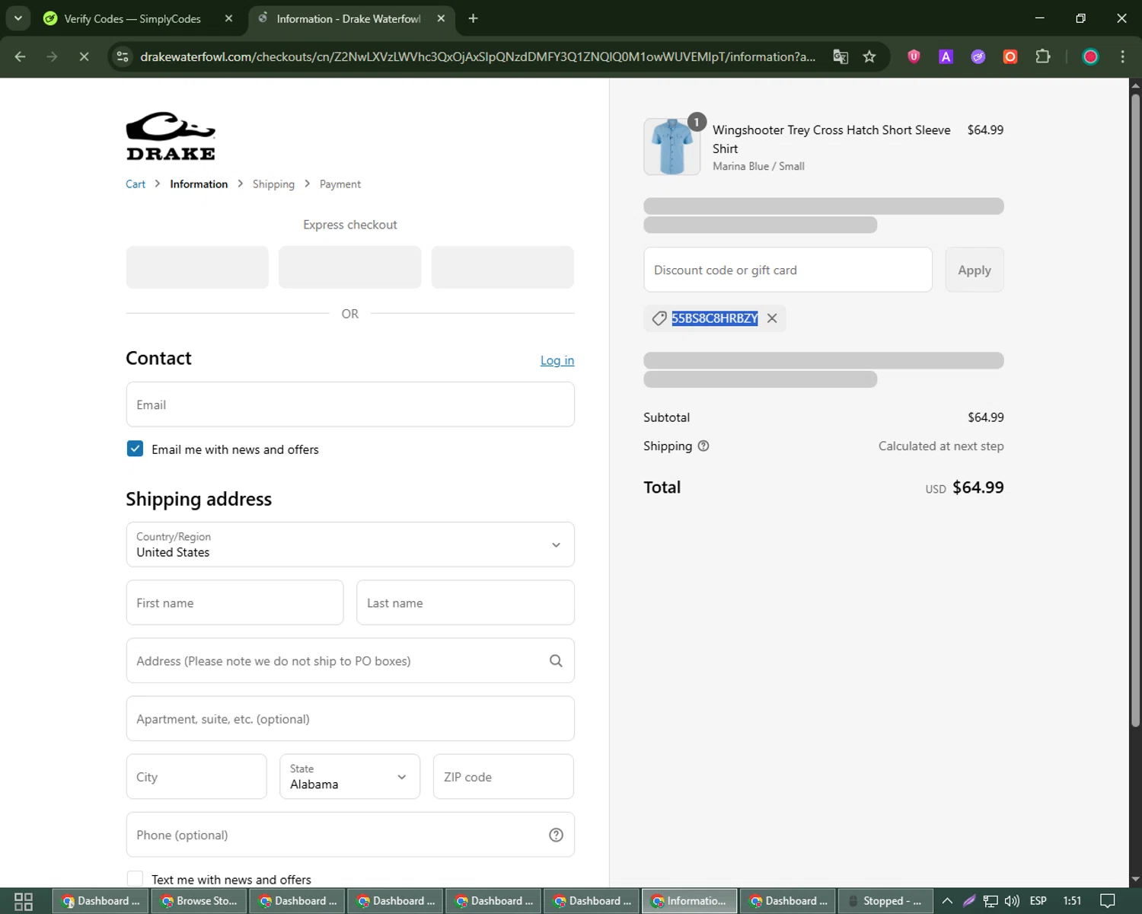Bookmark this page with star icon

pos(869,56)
